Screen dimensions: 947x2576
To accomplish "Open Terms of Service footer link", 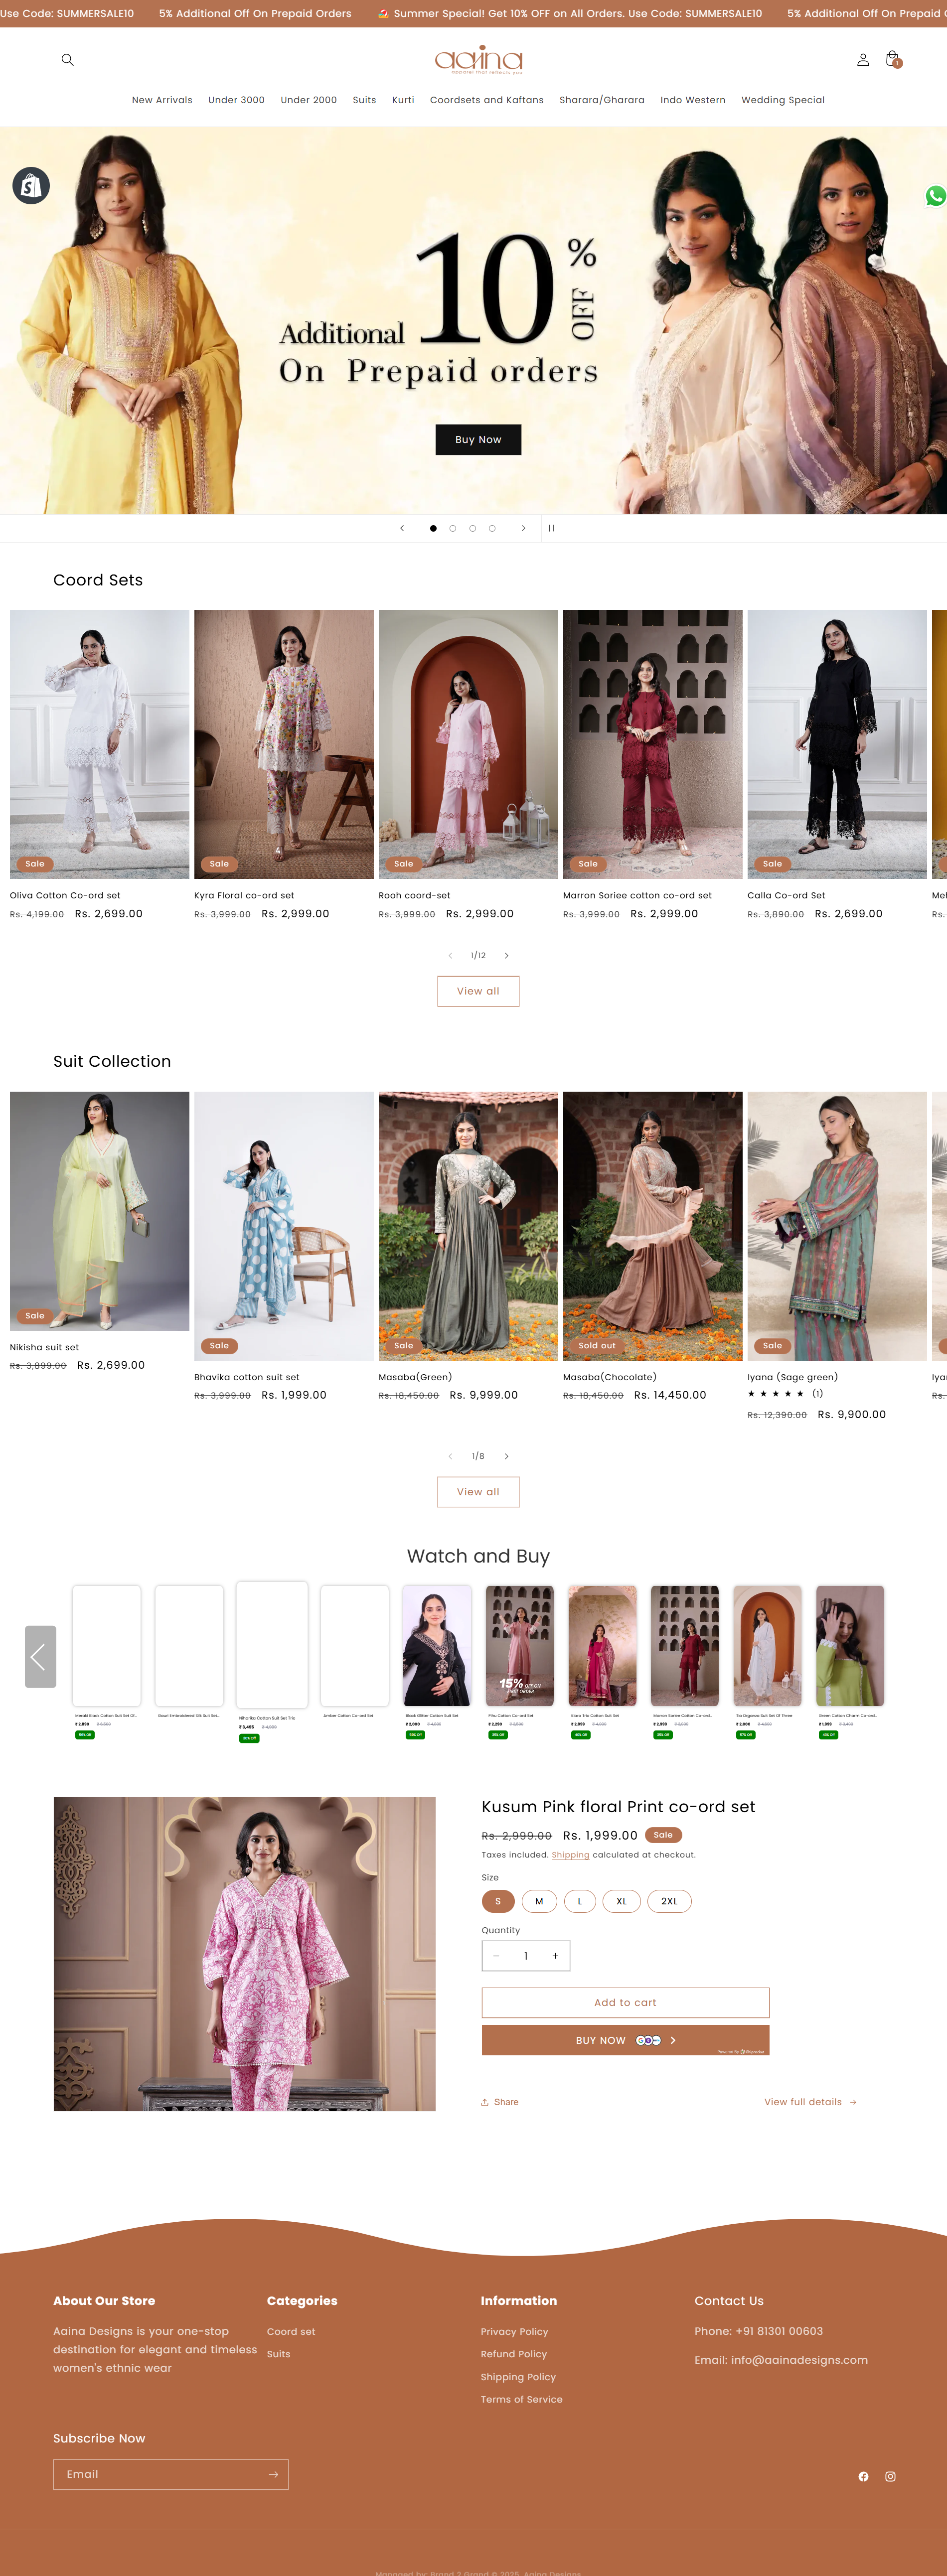I will pyautogui.click(x=522, y=2399).
